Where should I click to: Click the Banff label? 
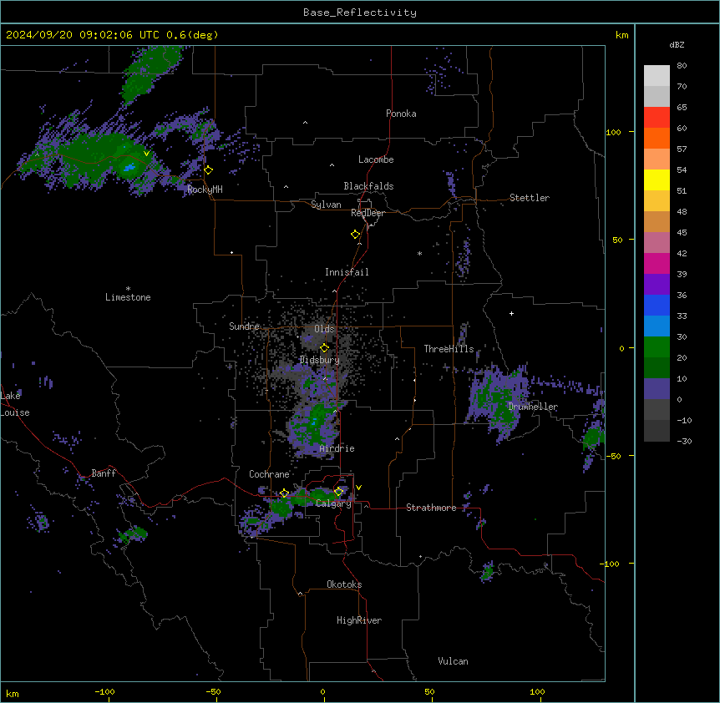(104, 473)
